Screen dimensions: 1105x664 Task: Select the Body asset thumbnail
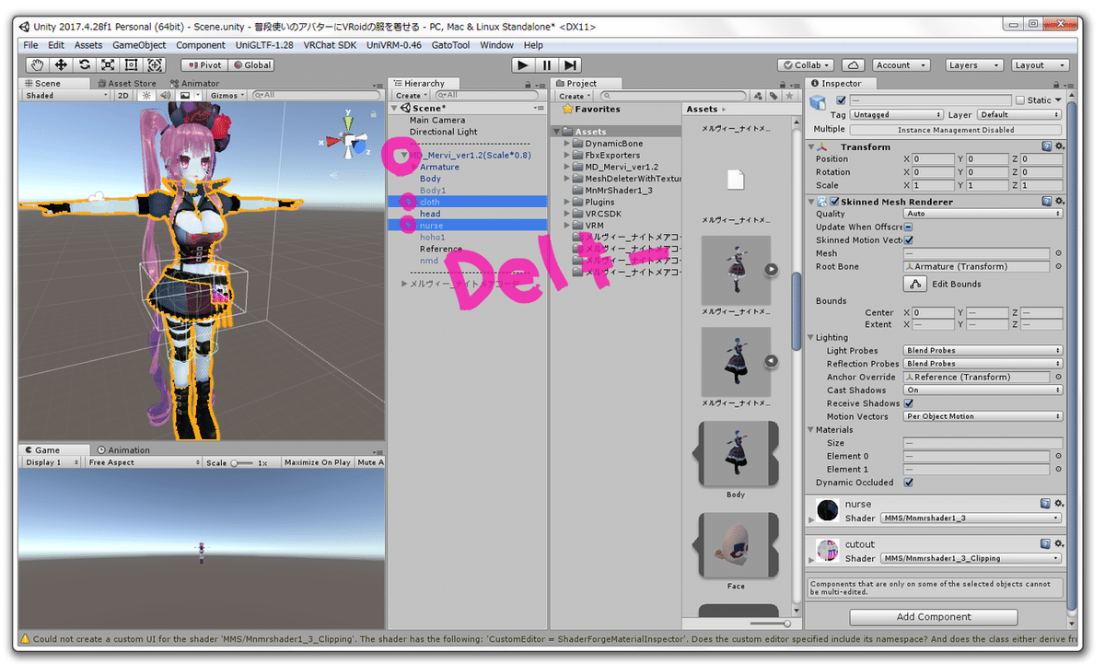pos(736,454)
